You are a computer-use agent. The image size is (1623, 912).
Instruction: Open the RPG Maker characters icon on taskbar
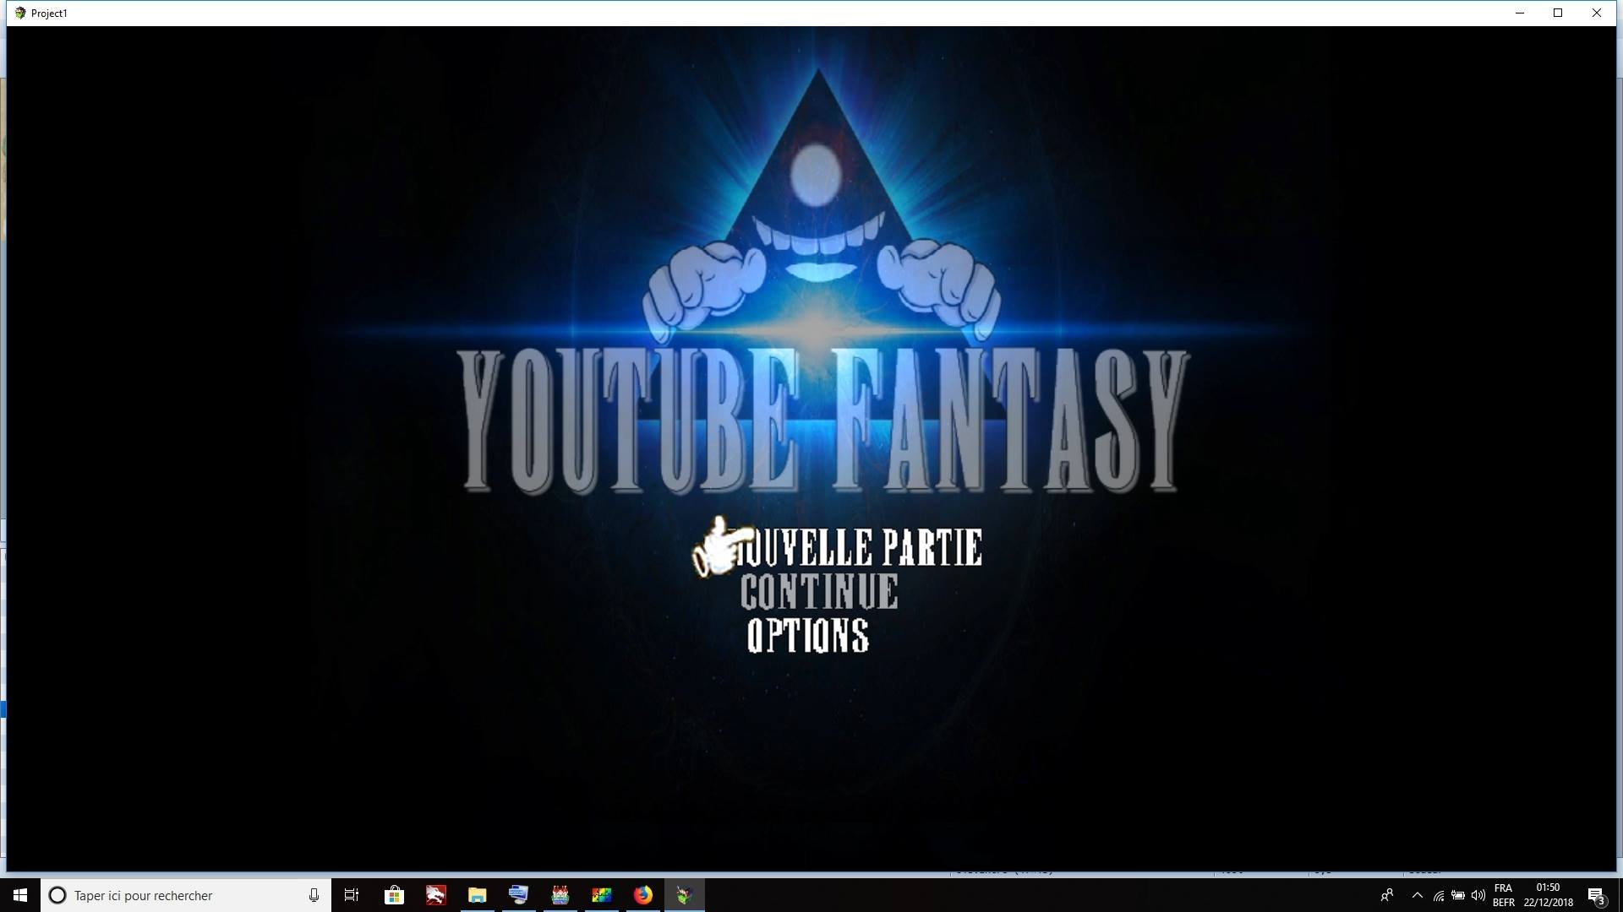[x=560, y=895]
